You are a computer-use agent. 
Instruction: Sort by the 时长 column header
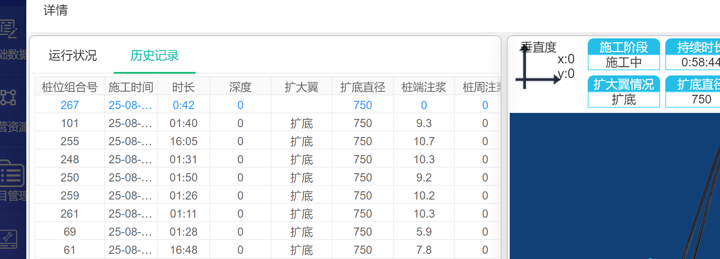[x=183, y=87]
